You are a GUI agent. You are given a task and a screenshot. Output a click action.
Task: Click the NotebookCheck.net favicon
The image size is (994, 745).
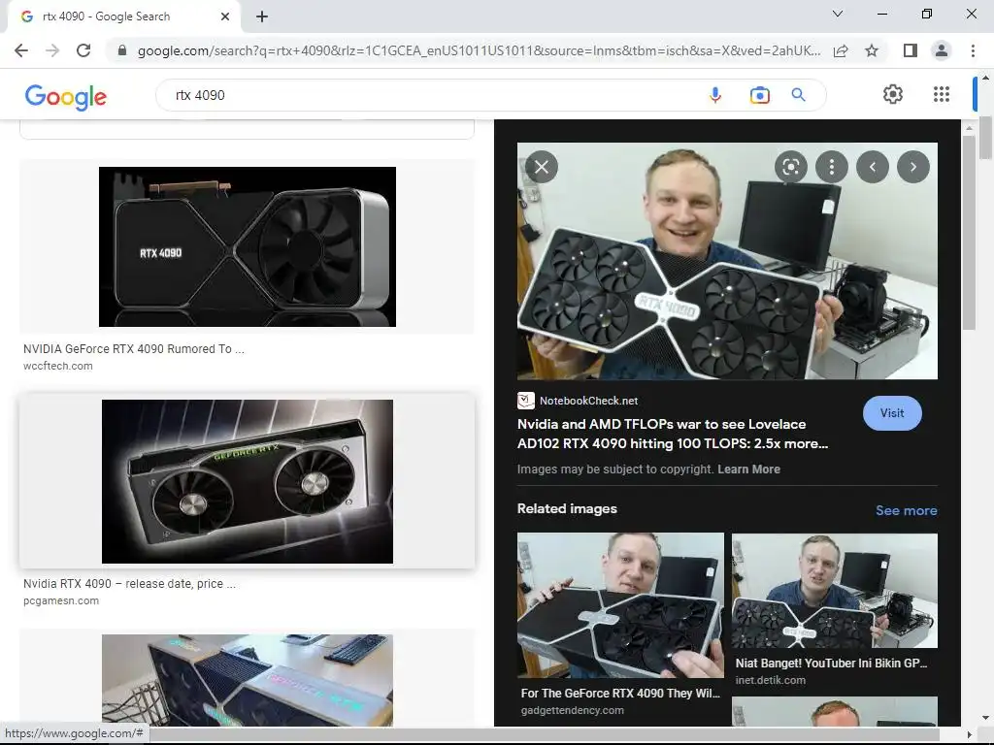pos(525,401)
